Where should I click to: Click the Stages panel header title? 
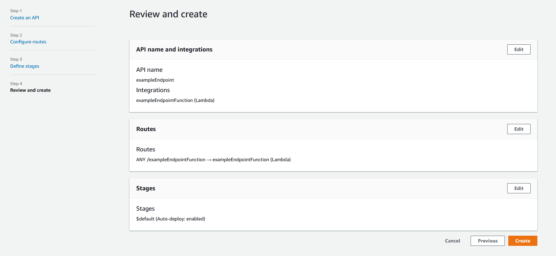coord(146,188)
